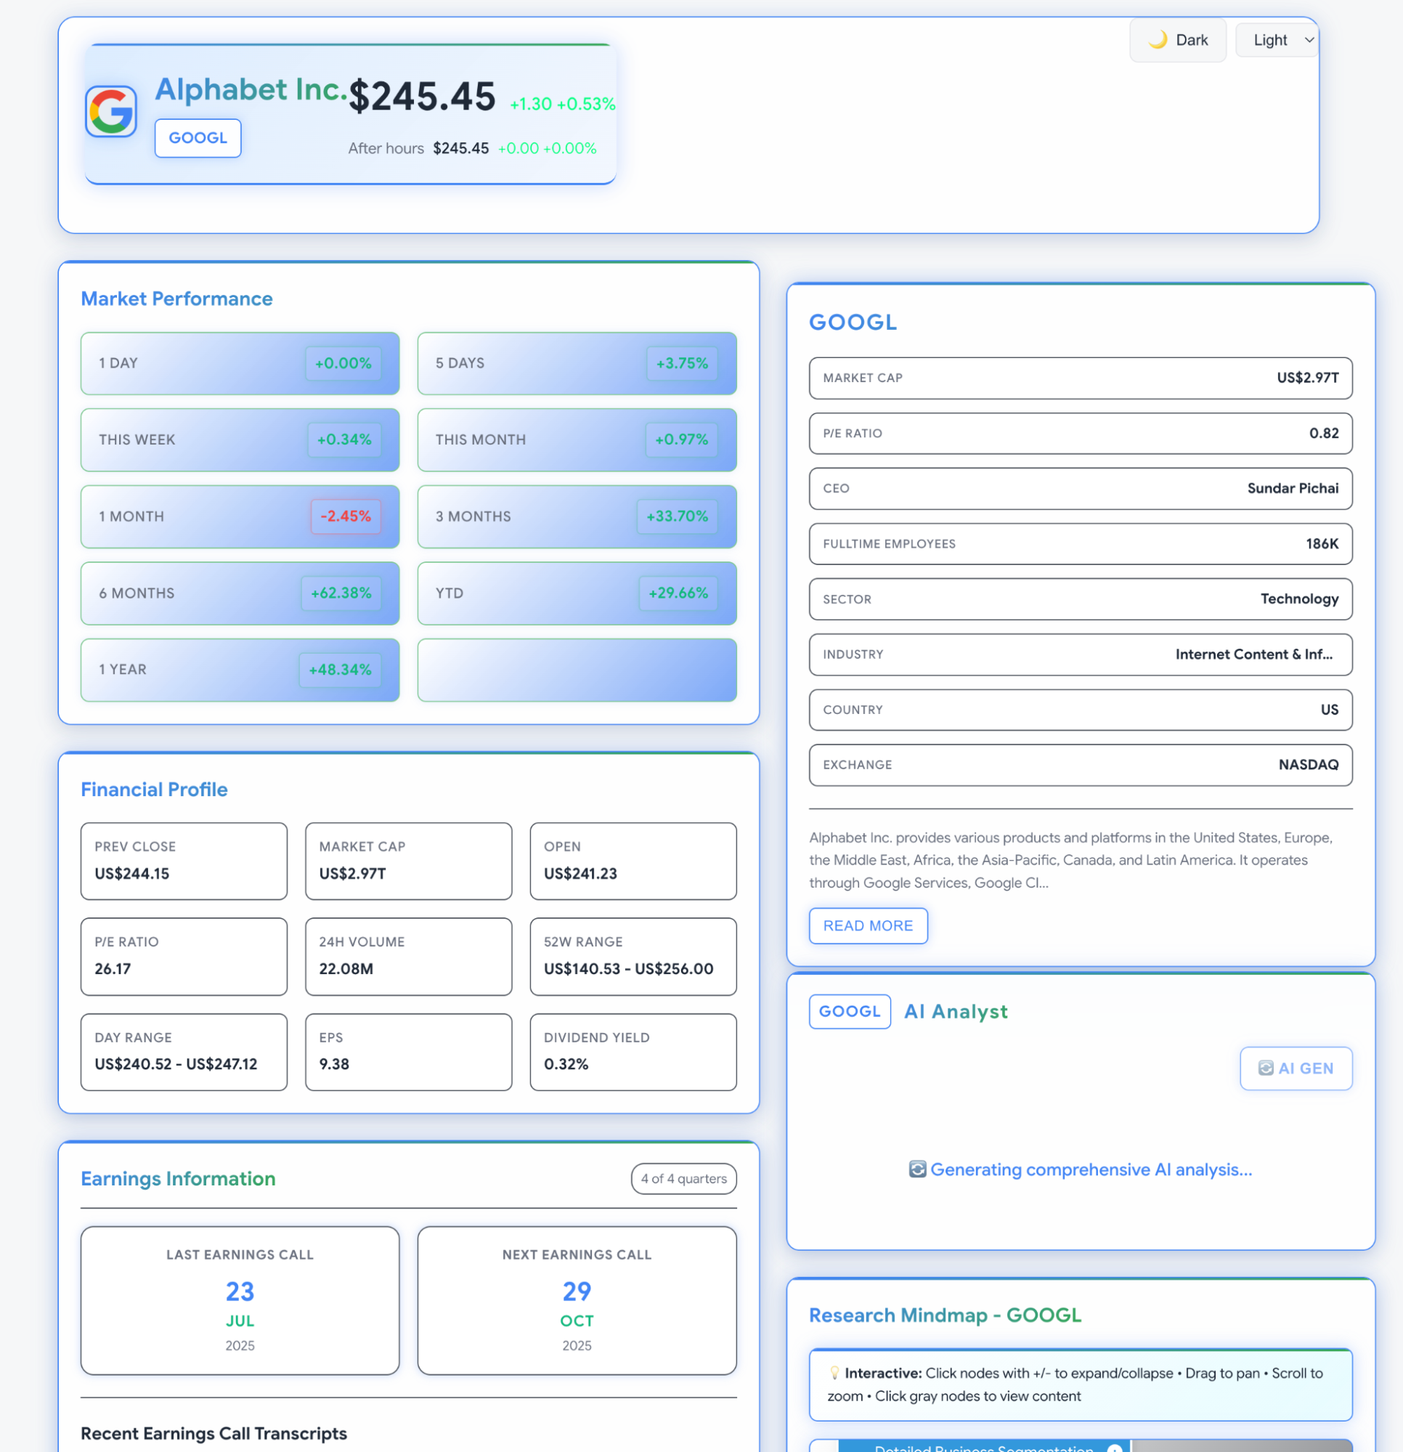1403x1452 pixels.
Task: Select the 5 DAYS performance tile
Action: [x=577, y=363]
